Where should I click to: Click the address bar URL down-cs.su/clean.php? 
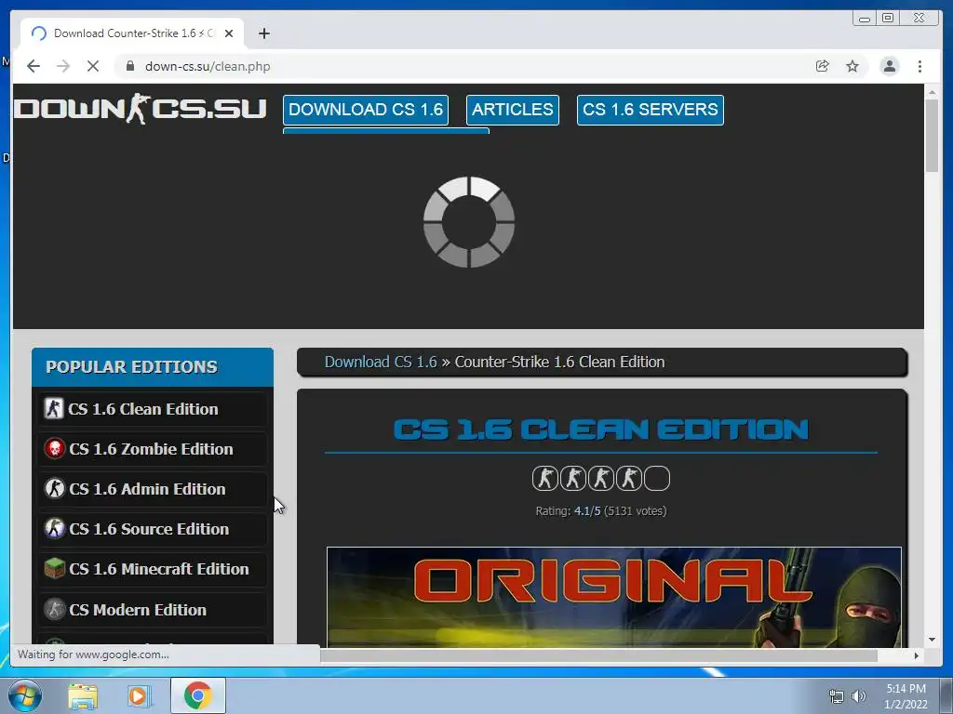click(208, 66)
